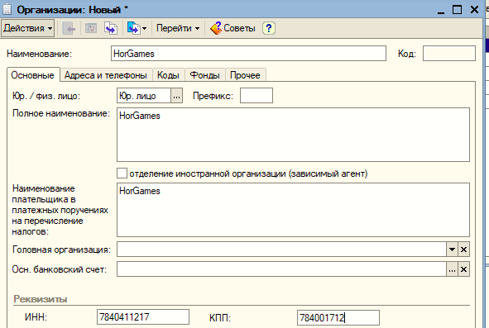Click the Осн. банковский счет field
This screenshot has height=328, width=489.
tap(281, 269)
